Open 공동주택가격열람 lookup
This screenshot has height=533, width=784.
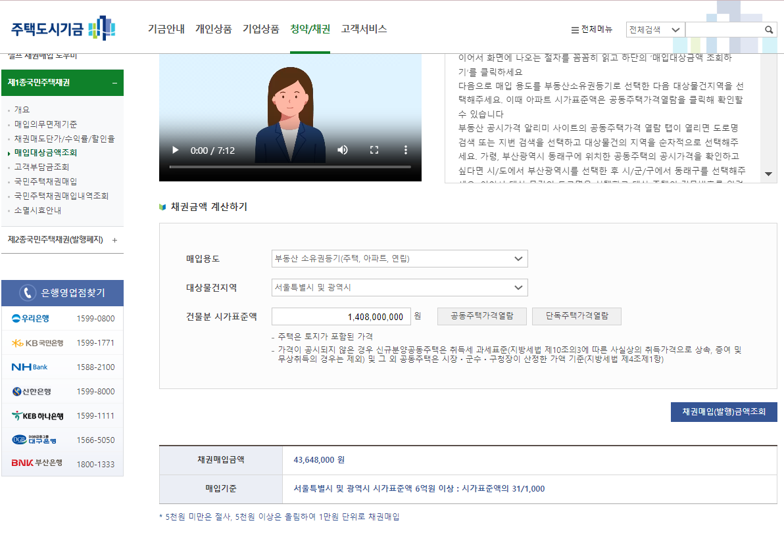coord(481,316)
